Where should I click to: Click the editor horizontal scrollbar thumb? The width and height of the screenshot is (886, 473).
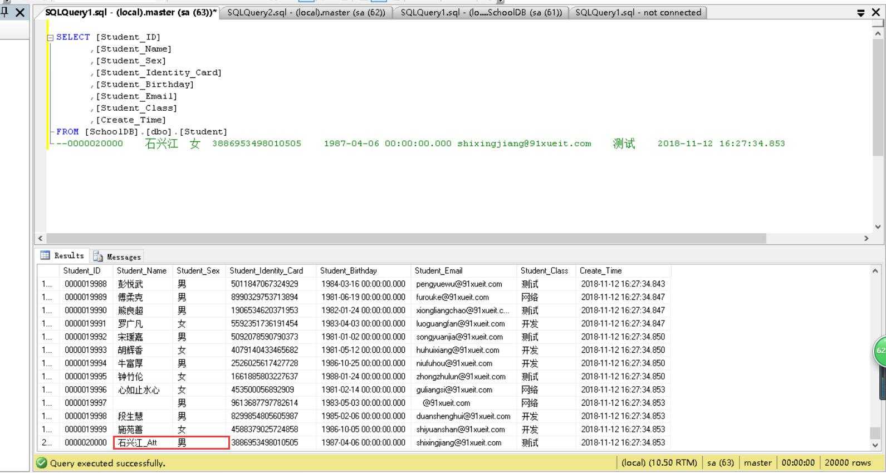pyautogui.click(x=405, y=238)
